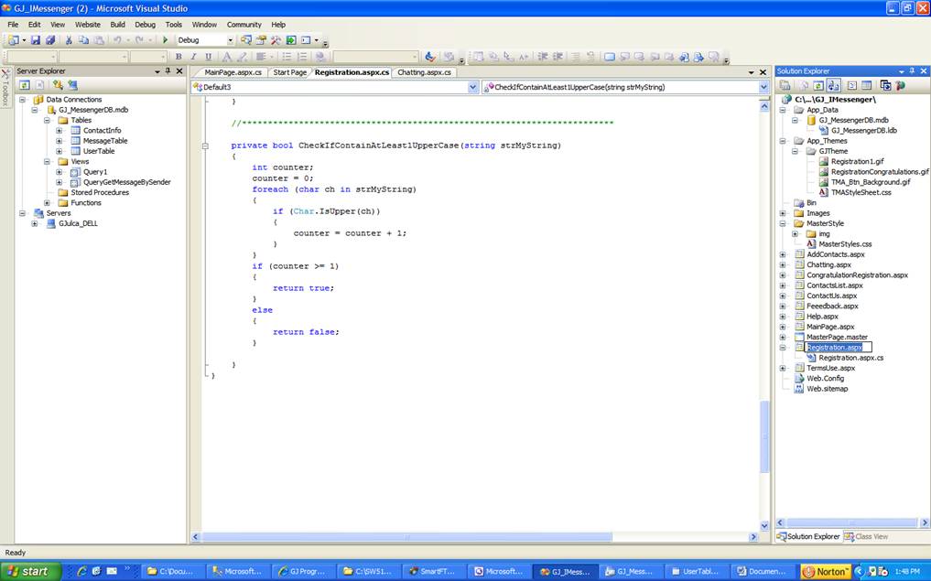Open the method list dropdown CheckIfContainAtLeast1UpperCase

763,87
